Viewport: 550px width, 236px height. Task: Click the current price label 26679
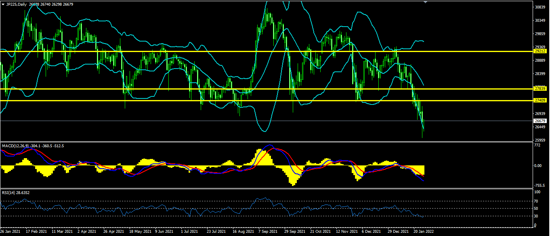[x=540, y=121]
